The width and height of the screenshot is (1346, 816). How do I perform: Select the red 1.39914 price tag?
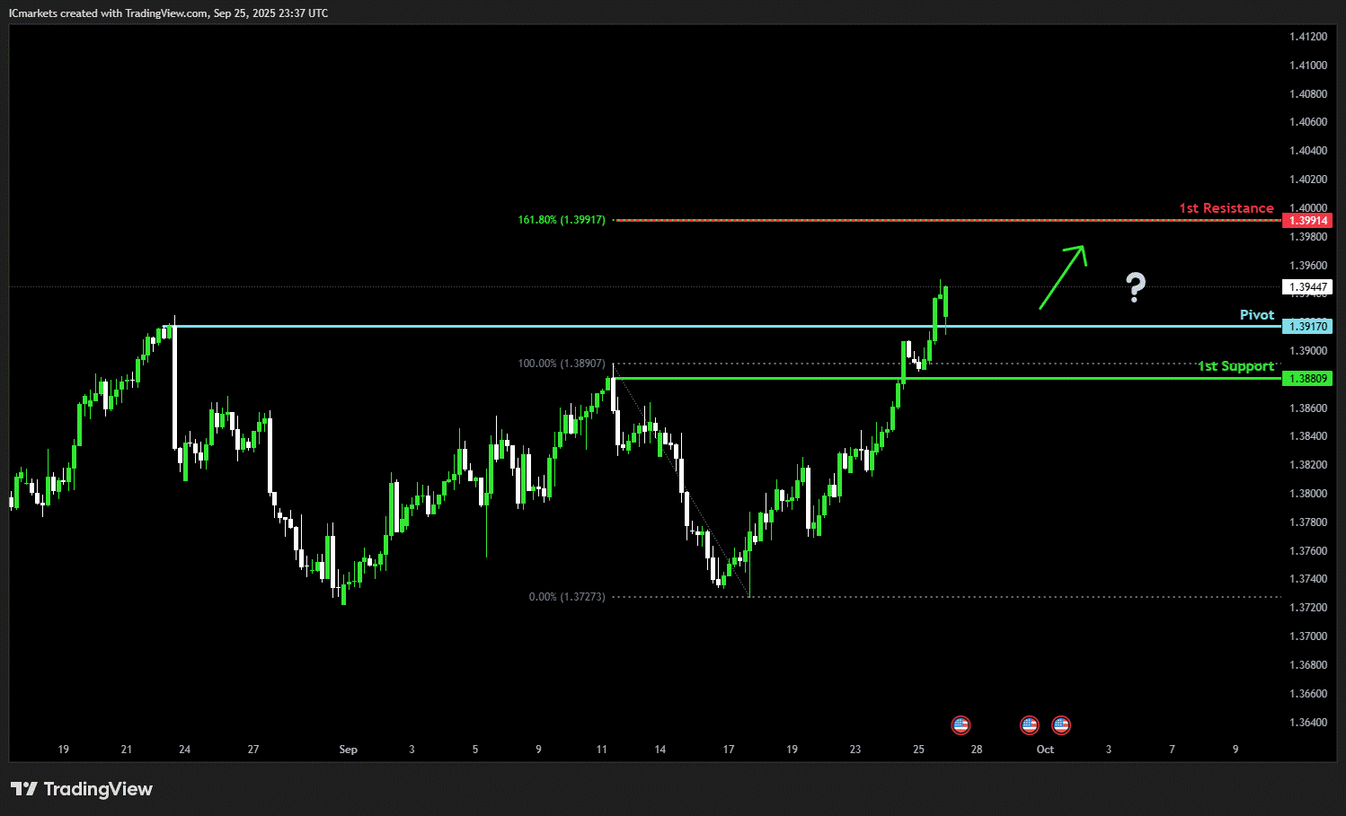point(1307,221)
